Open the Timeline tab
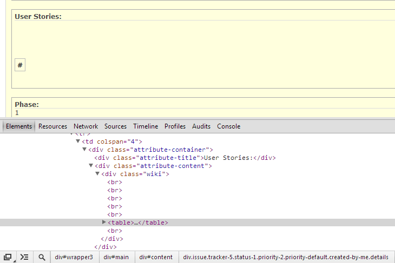This screenshot has height=263, width=395. click(x=146, y=126)
